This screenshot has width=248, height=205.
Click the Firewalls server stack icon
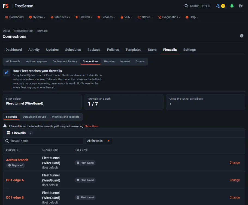[8, 133]
